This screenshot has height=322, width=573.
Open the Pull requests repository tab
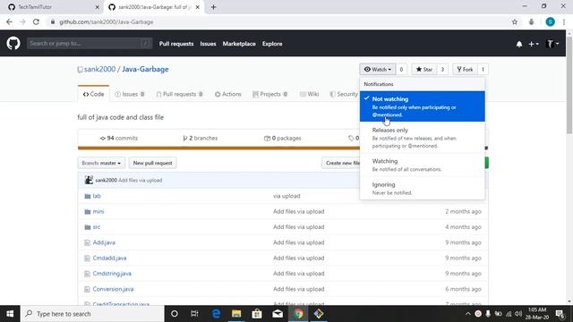pos(179,94)
